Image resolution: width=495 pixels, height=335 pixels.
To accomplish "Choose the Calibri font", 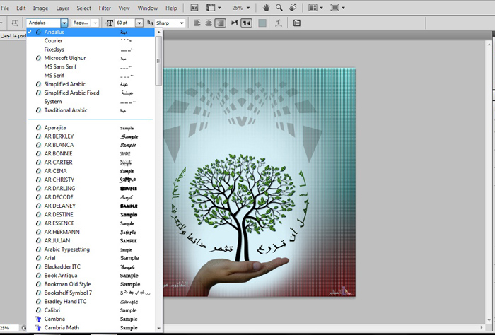I will (x=91, y=310).
